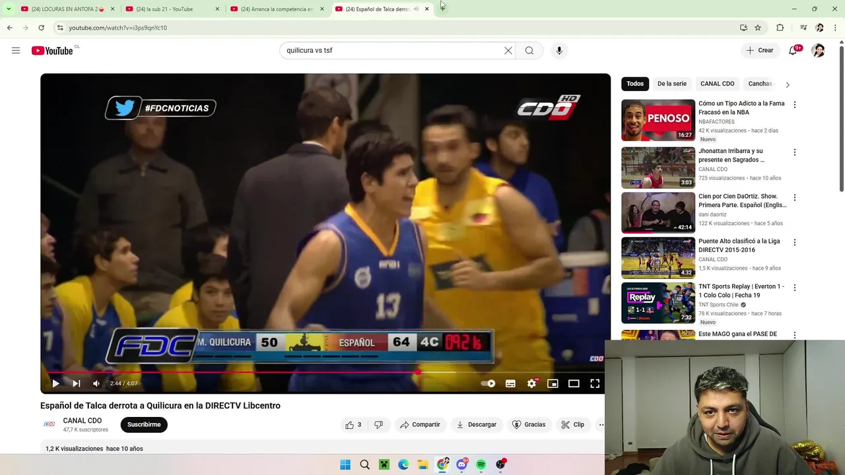Toggle subtitles/closed captions in player
The height and width of the screenshot is (475, 845).
tap(510, 383)
